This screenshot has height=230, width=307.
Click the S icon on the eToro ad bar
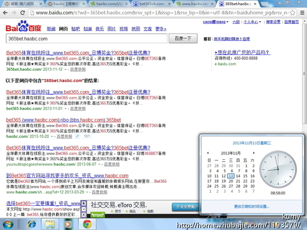[83, 203]
